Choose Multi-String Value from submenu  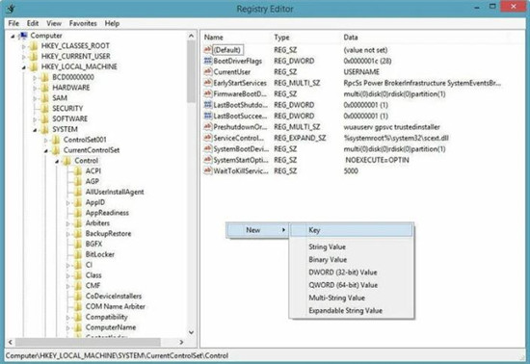352,298
